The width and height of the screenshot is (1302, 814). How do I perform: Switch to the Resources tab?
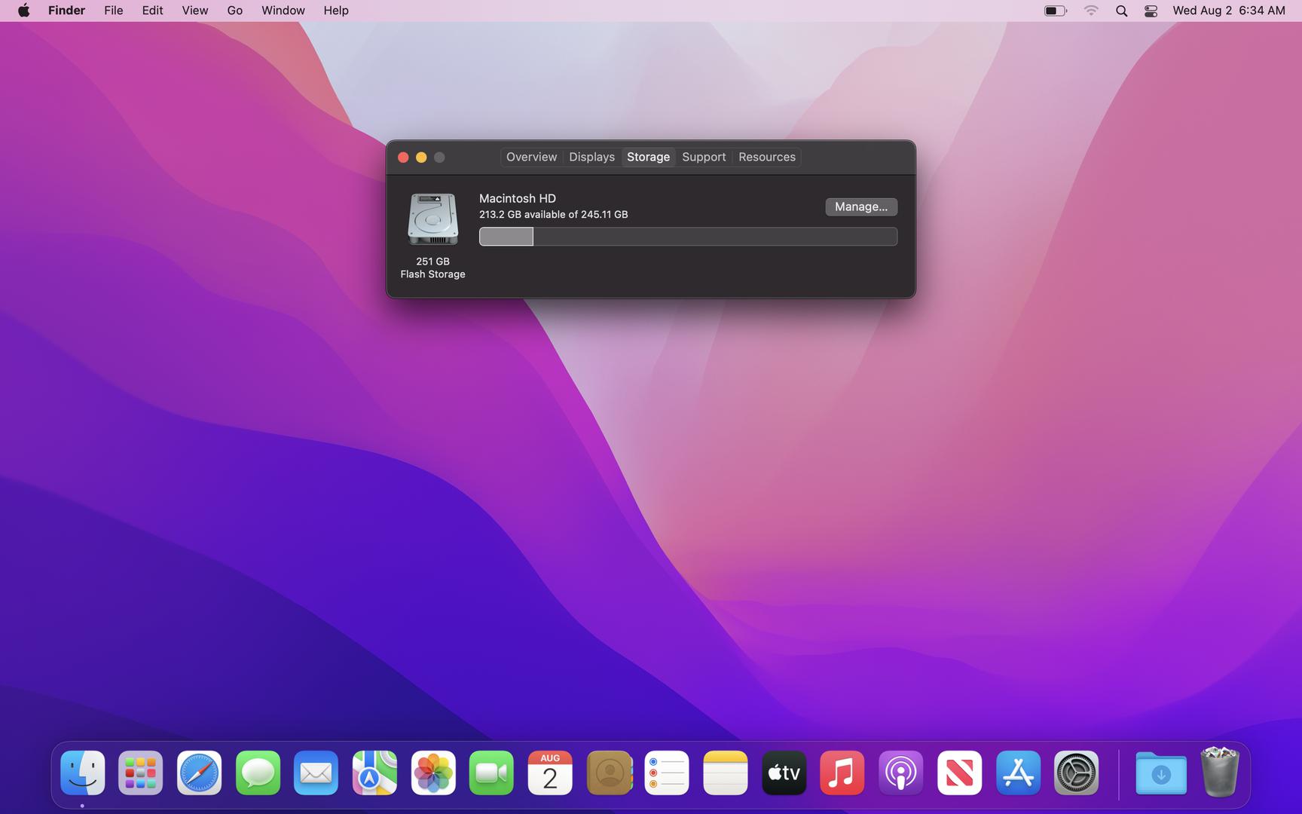(766, 157)
